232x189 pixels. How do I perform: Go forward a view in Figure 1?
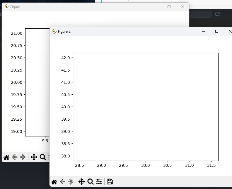23,157
